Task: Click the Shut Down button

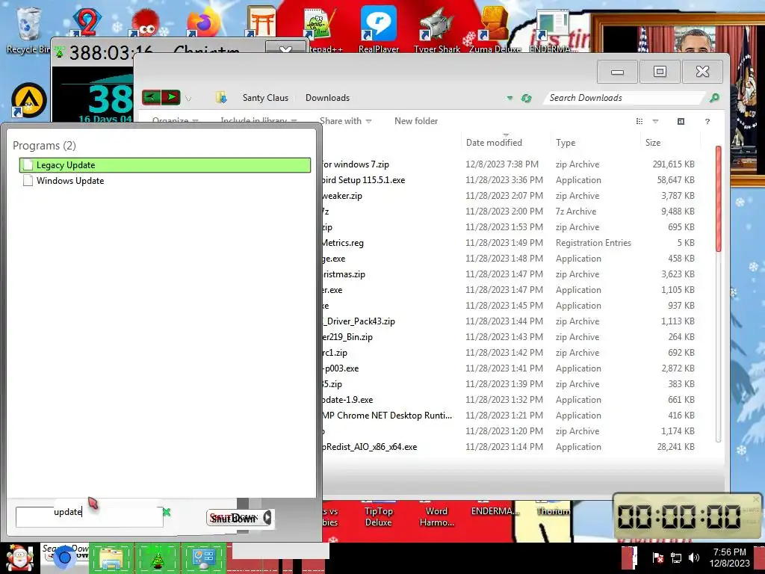Action: 234,517
